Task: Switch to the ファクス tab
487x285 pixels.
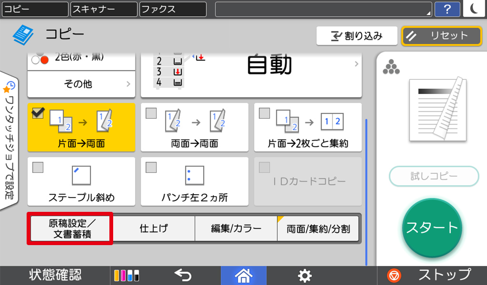Action: [x=173, y=9]
